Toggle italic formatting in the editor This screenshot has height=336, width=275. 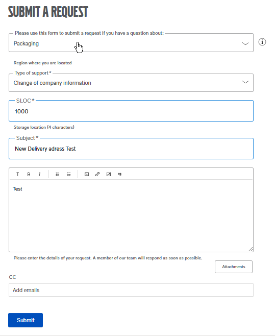[40, 174]
